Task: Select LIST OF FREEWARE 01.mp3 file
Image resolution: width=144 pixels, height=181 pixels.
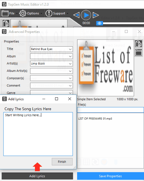Action: 95,119
